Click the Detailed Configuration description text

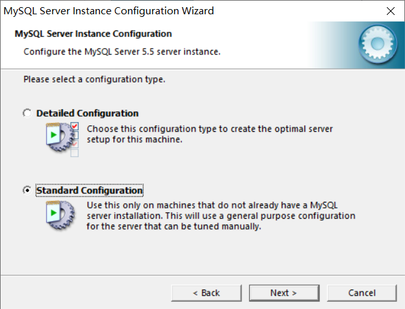[x=210, y=134]
